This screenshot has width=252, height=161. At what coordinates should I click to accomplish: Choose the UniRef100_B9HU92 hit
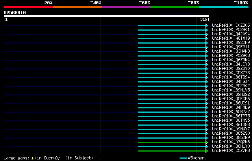(231, 95)
